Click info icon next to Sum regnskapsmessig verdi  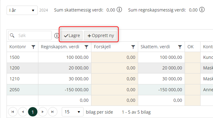(x=202, y=10)
